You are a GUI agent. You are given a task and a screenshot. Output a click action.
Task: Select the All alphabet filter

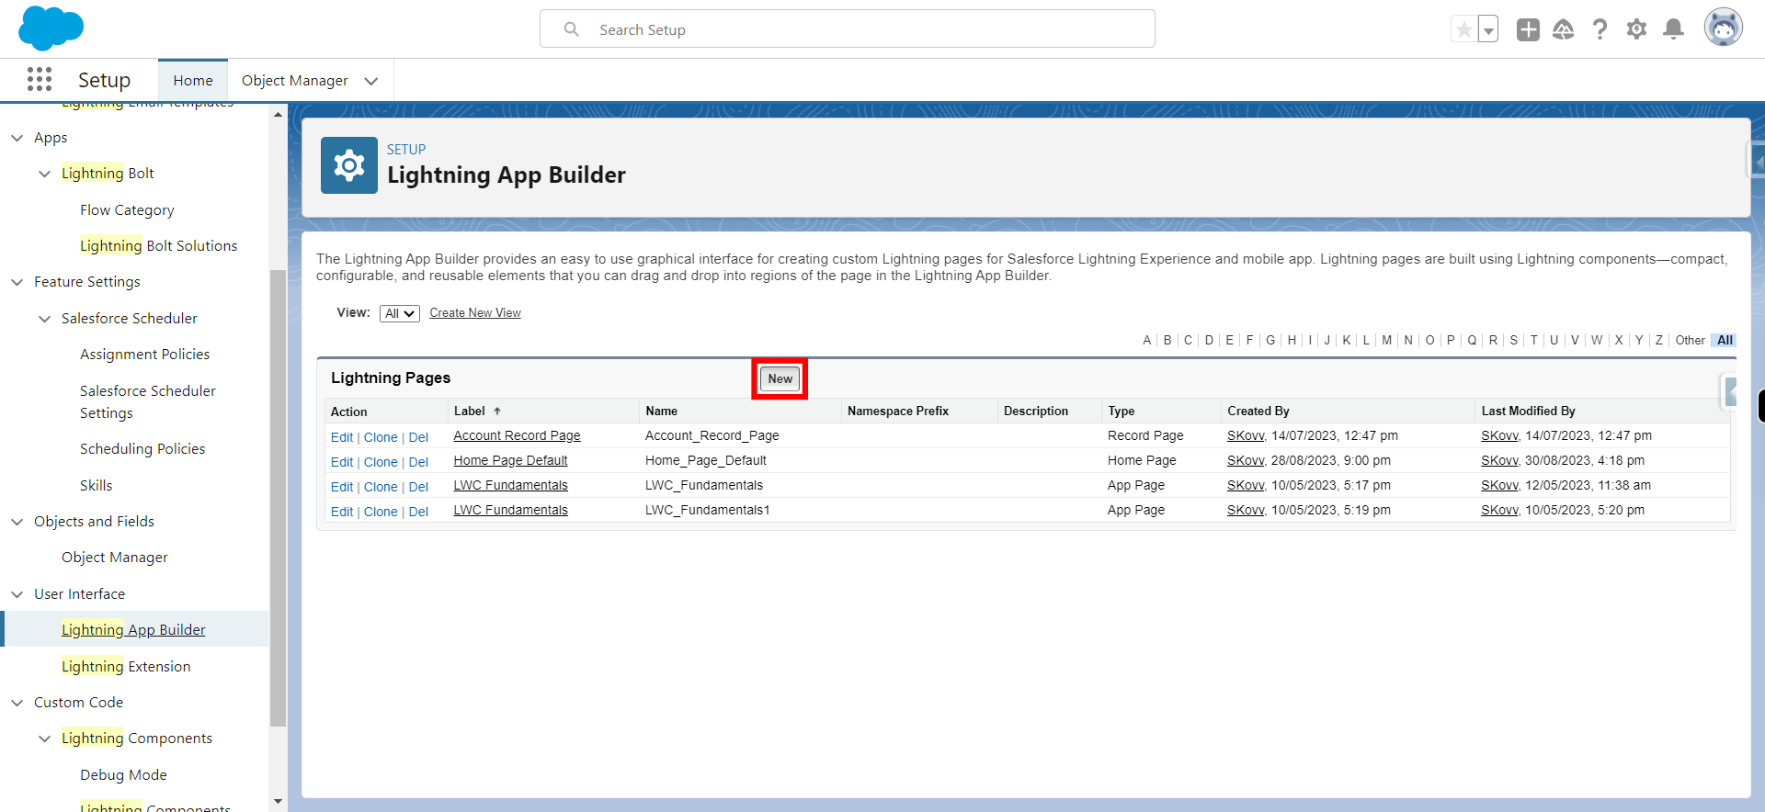(1725, 340)
